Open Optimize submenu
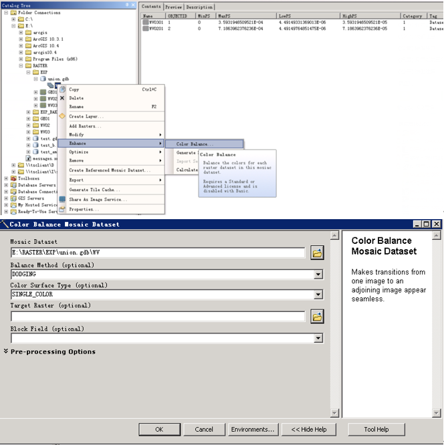 pos(111,152)
